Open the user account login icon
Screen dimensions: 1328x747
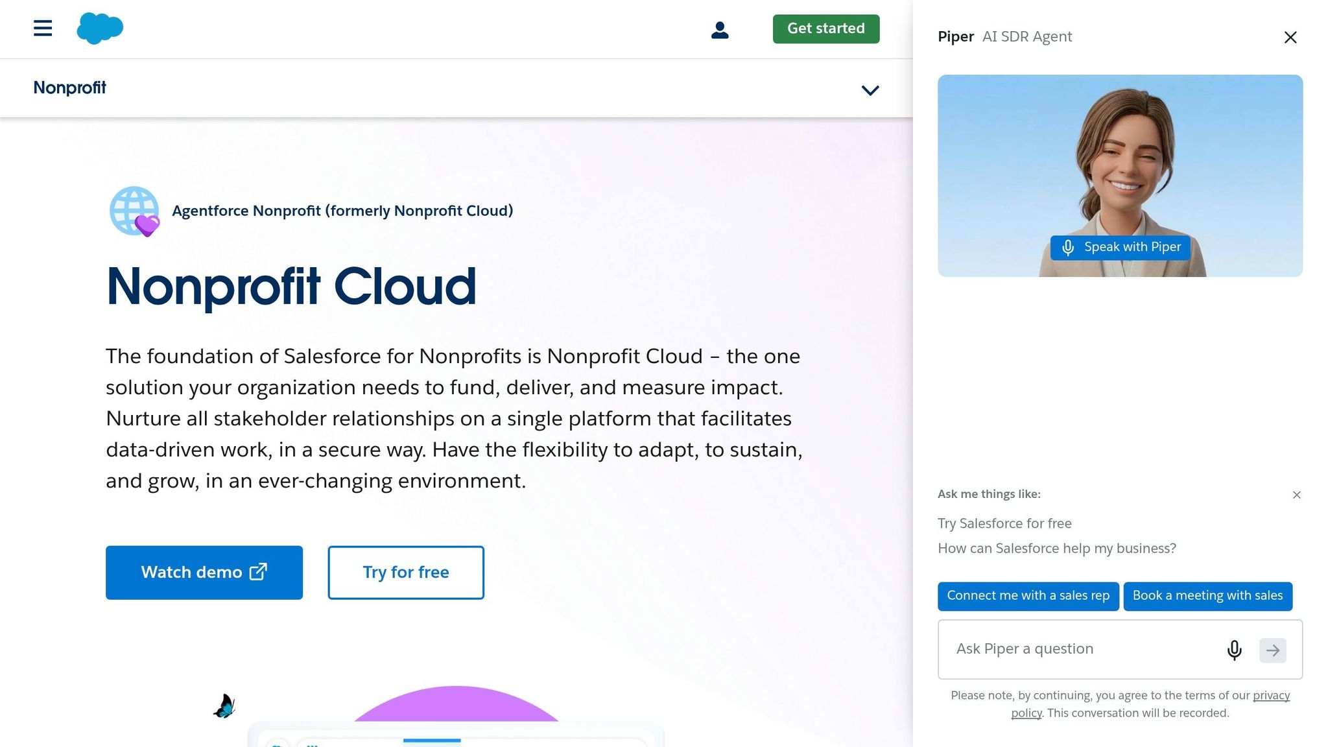pos(720,30)
